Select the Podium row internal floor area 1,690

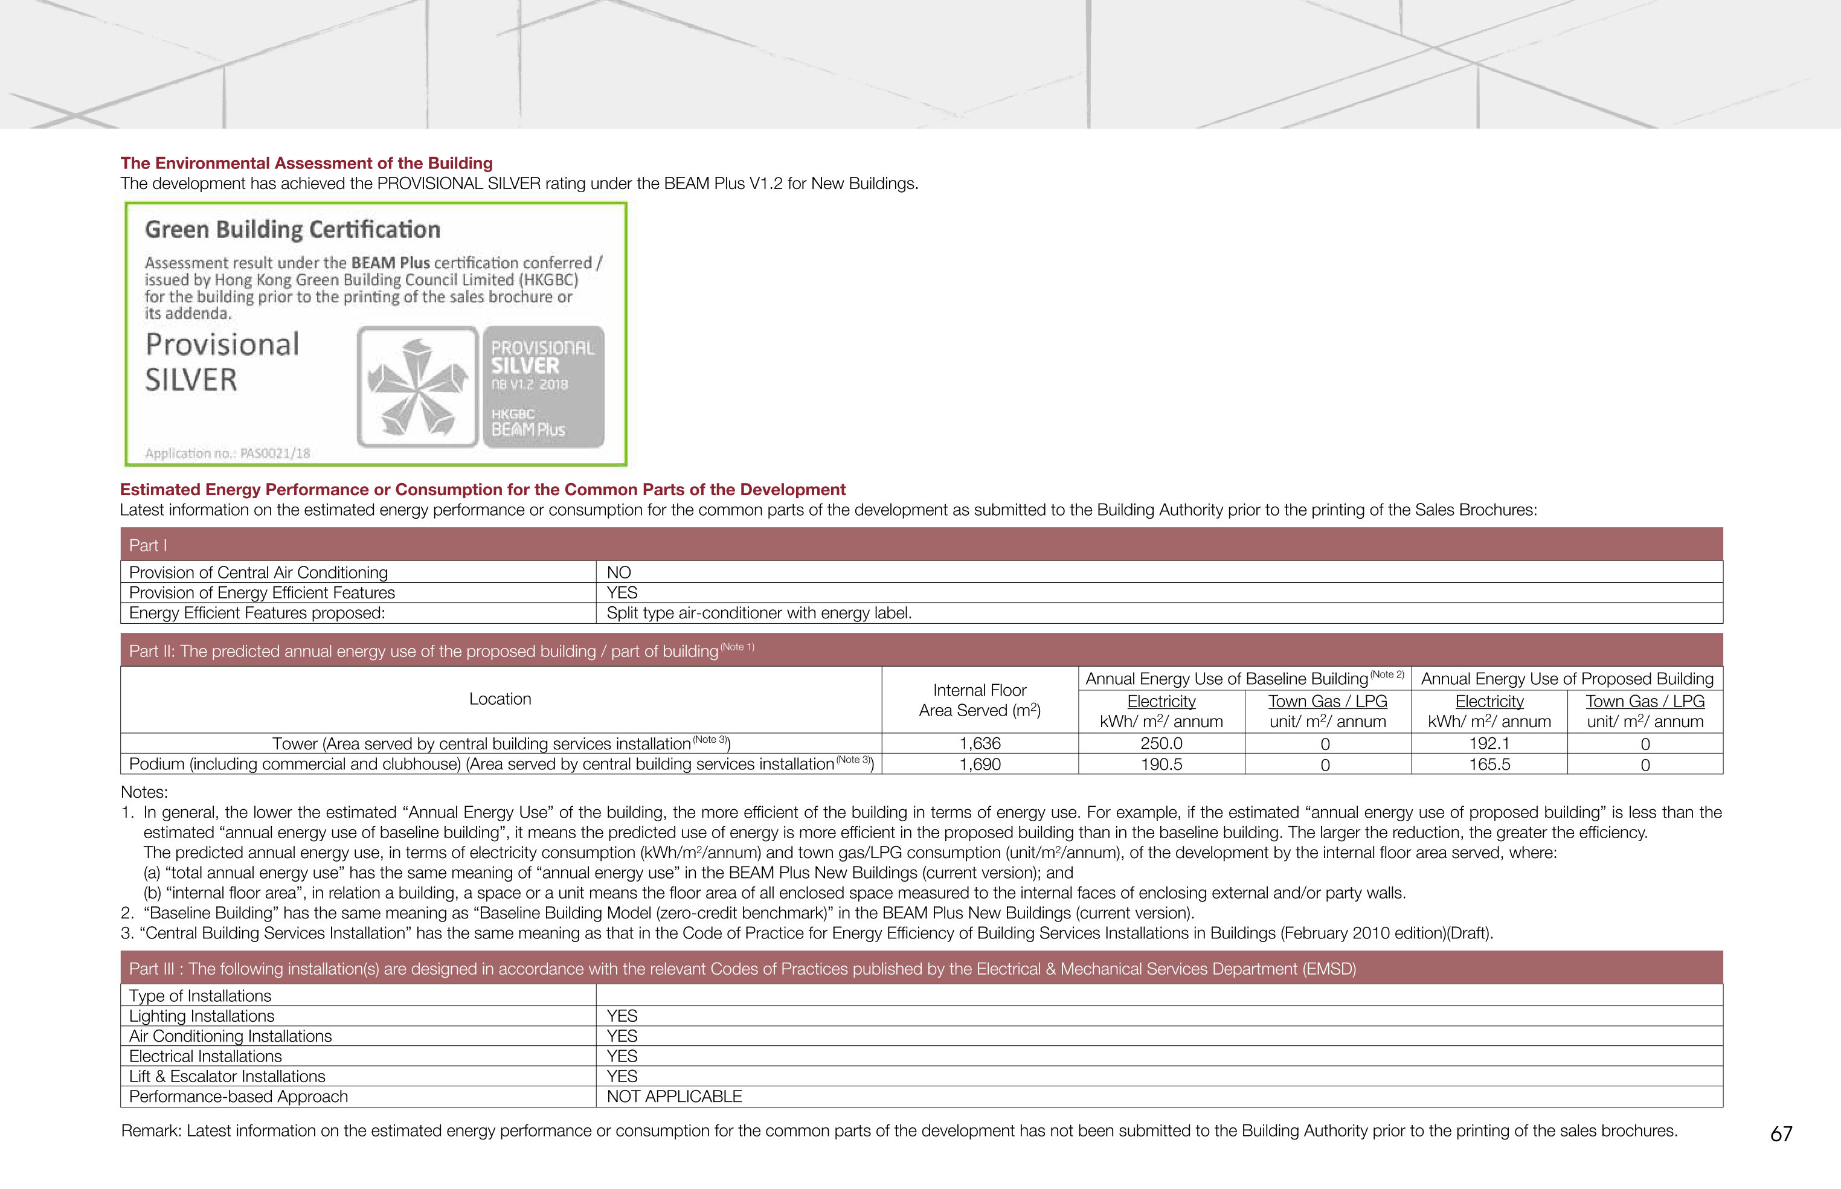coord(980,764)
